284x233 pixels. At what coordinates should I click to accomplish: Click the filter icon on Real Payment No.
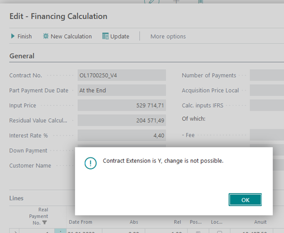pos(44,223)
